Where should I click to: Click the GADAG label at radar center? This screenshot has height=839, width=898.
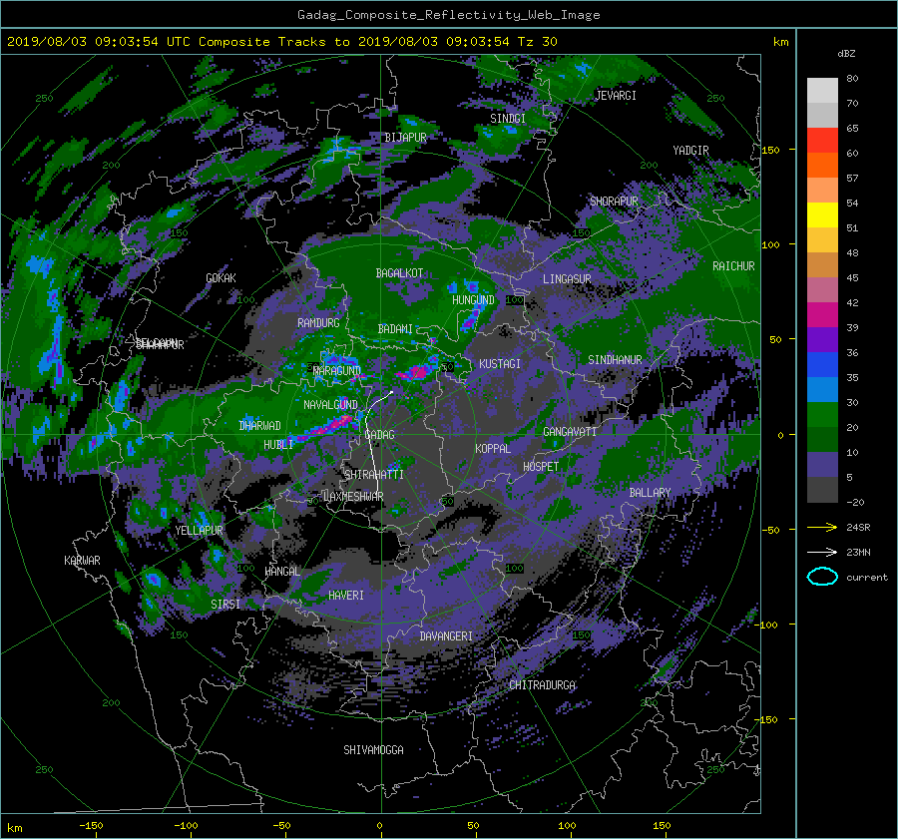(x=380, y=435)
